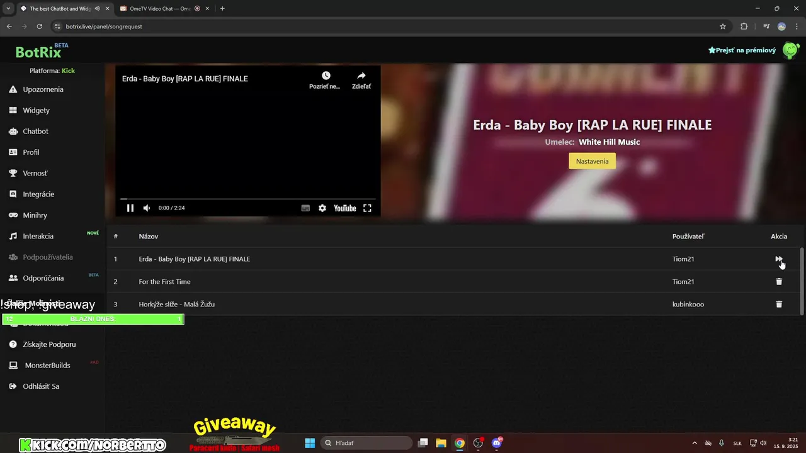Screen dimensions: 806x453
Task: Mute the YouTube player volume
Action: tap(147, 208)
